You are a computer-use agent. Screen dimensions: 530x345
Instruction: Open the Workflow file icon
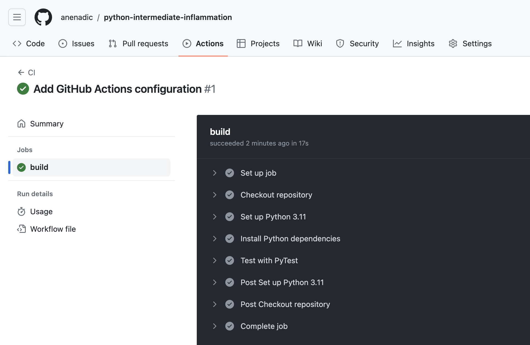point(21,229)
